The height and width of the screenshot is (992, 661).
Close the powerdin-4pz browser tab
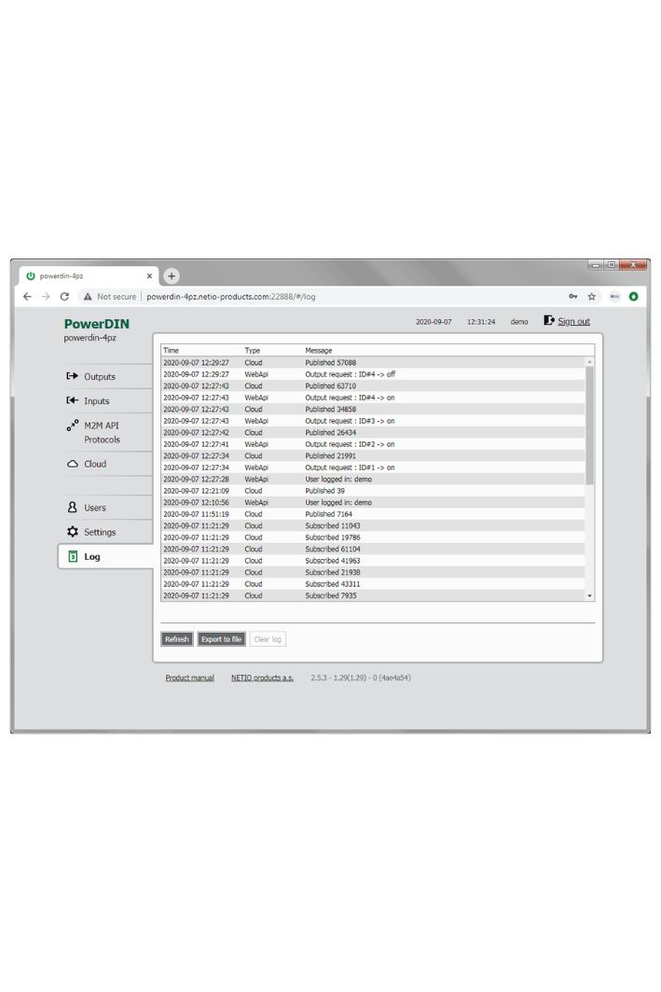pyautogui.click(x=149, y=276)
